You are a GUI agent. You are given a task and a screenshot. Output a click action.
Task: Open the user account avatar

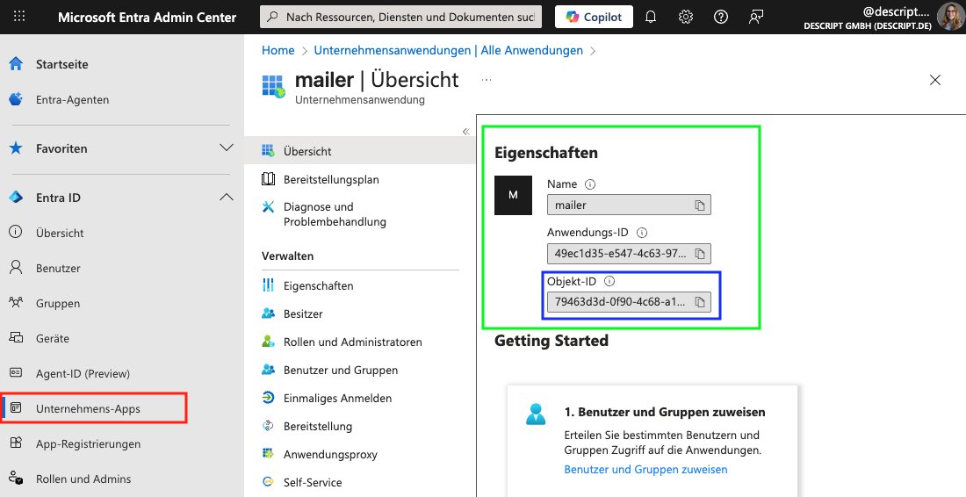[x=950, y=17]
